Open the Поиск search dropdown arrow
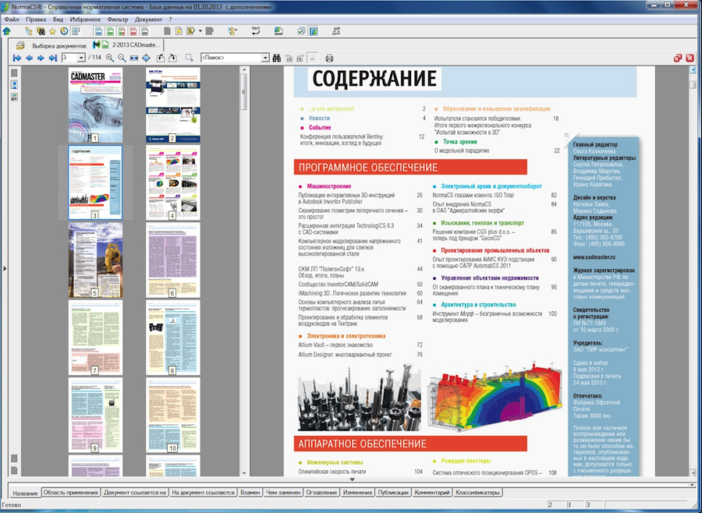 coord(265,58)
